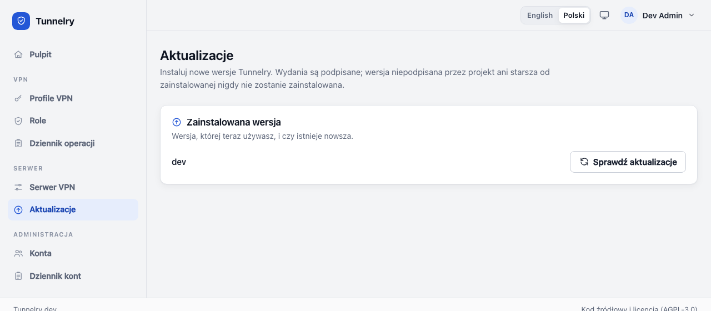Viewport: 711px width, 311px height.
Task: Open Konta administration page
Action: click(x=73, y=253)
